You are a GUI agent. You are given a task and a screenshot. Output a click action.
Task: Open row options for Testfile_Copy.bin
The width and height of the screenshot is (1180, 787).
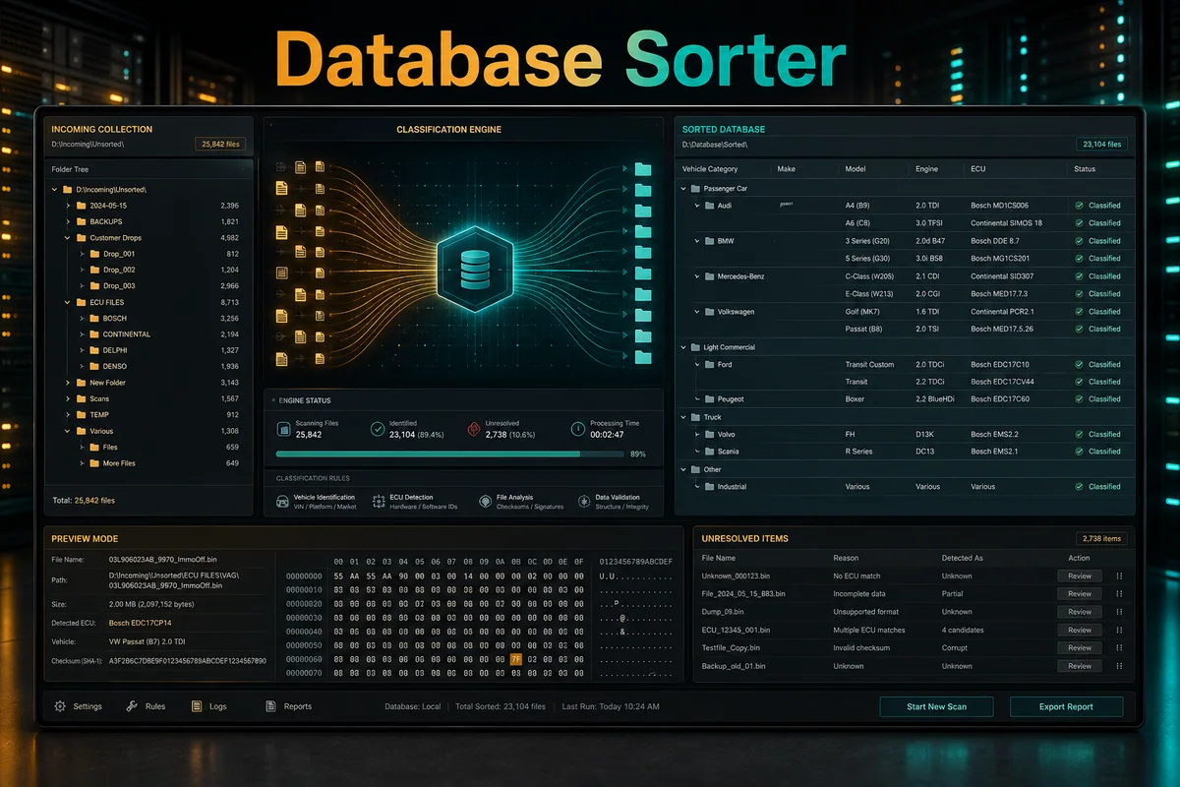[1119, 648]
